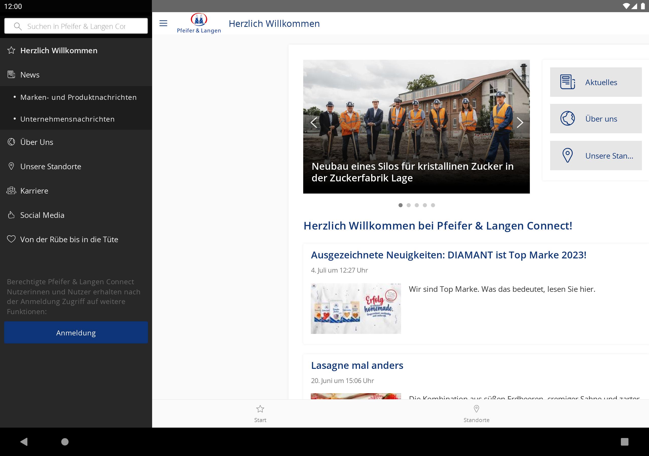Click the globe icon in Über uns tile
This screenshot has height=456, width=649.
[568, 118]
